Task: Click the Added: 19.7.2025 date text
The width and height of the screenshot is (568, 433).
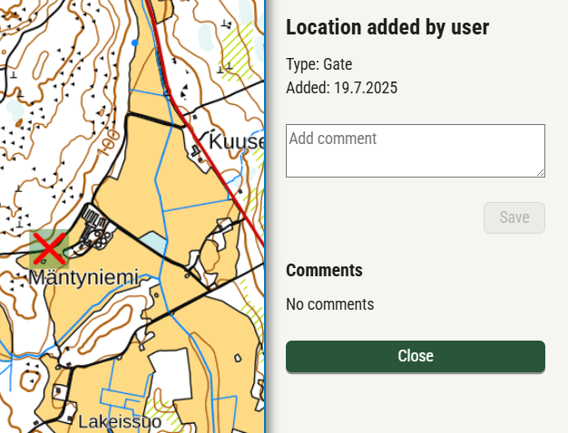Action: 341,88
